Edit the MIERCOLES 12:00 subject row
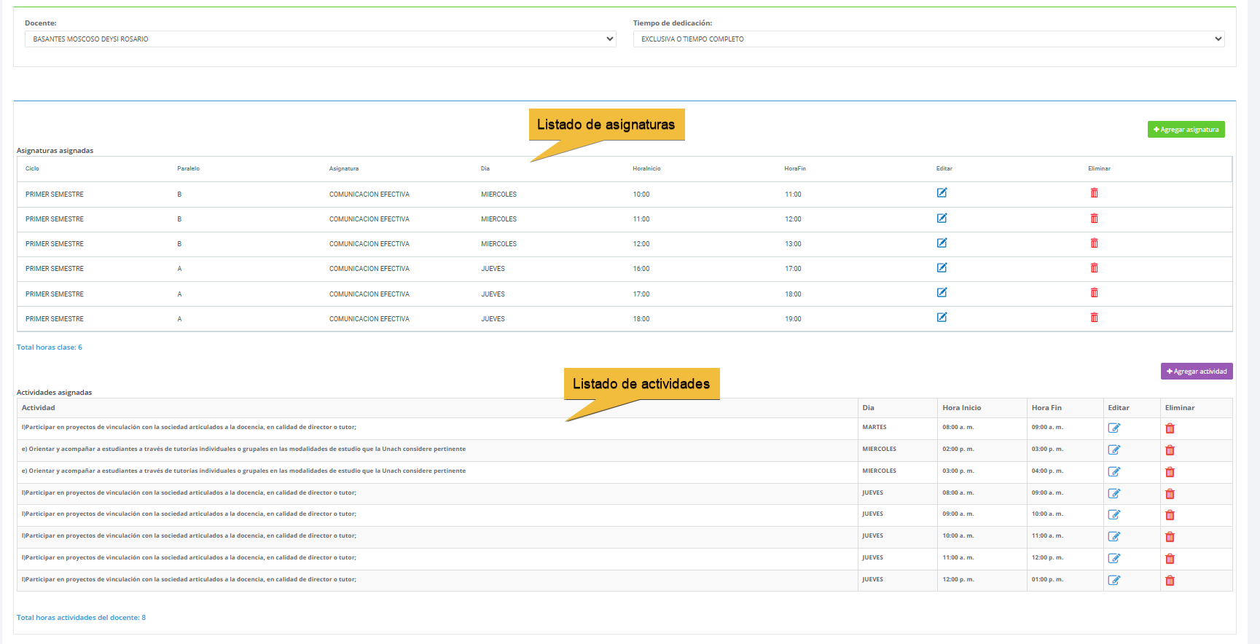 click(942, 243)
